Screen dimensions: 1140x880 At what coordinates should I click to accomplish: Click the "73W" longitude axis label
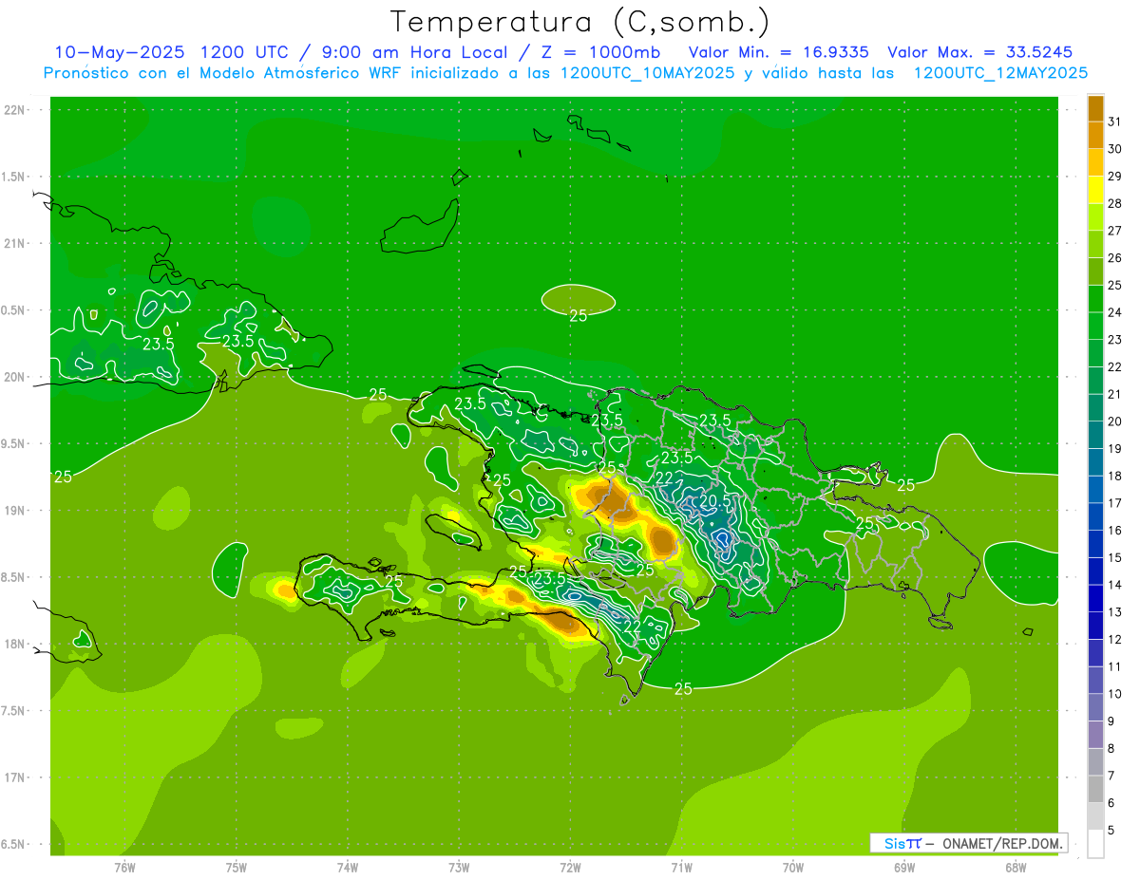pyautogui.click(x=459, y=868)
